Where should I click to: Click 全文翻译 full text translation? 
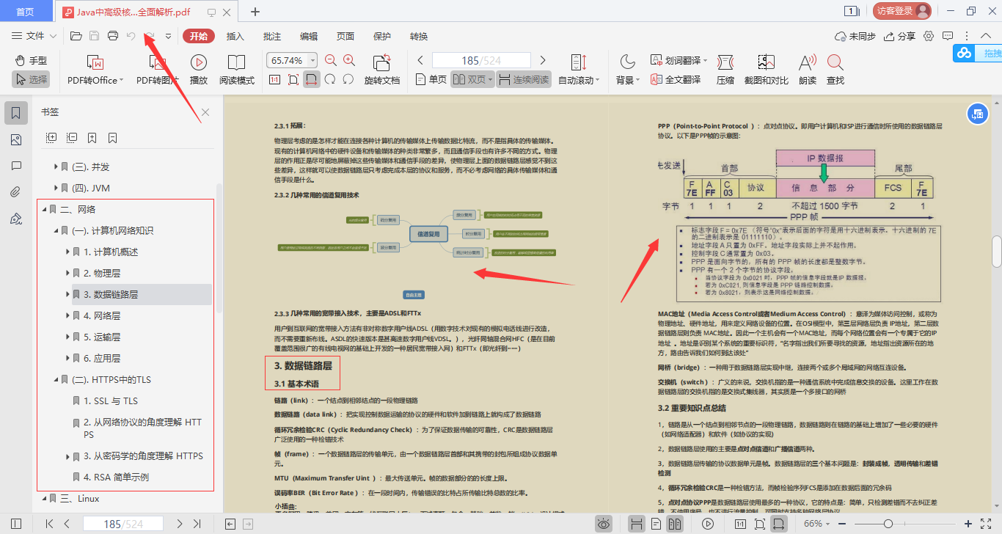pos(675,79)
